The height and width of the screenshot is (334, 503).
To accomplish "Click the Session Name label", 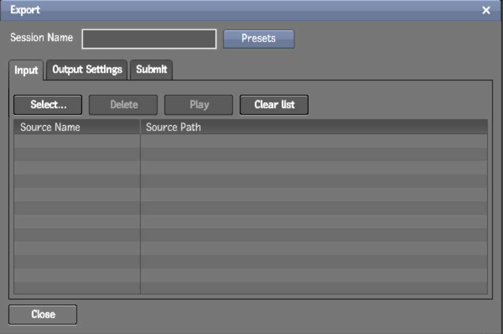I will click(x=42, y=38).
